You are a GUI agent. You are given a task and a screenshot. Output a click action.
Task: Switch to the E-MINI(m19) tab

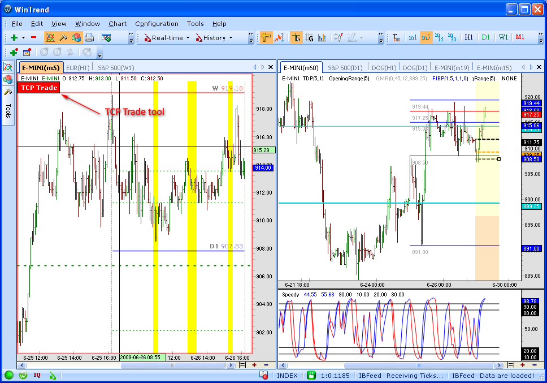point(452,68)
